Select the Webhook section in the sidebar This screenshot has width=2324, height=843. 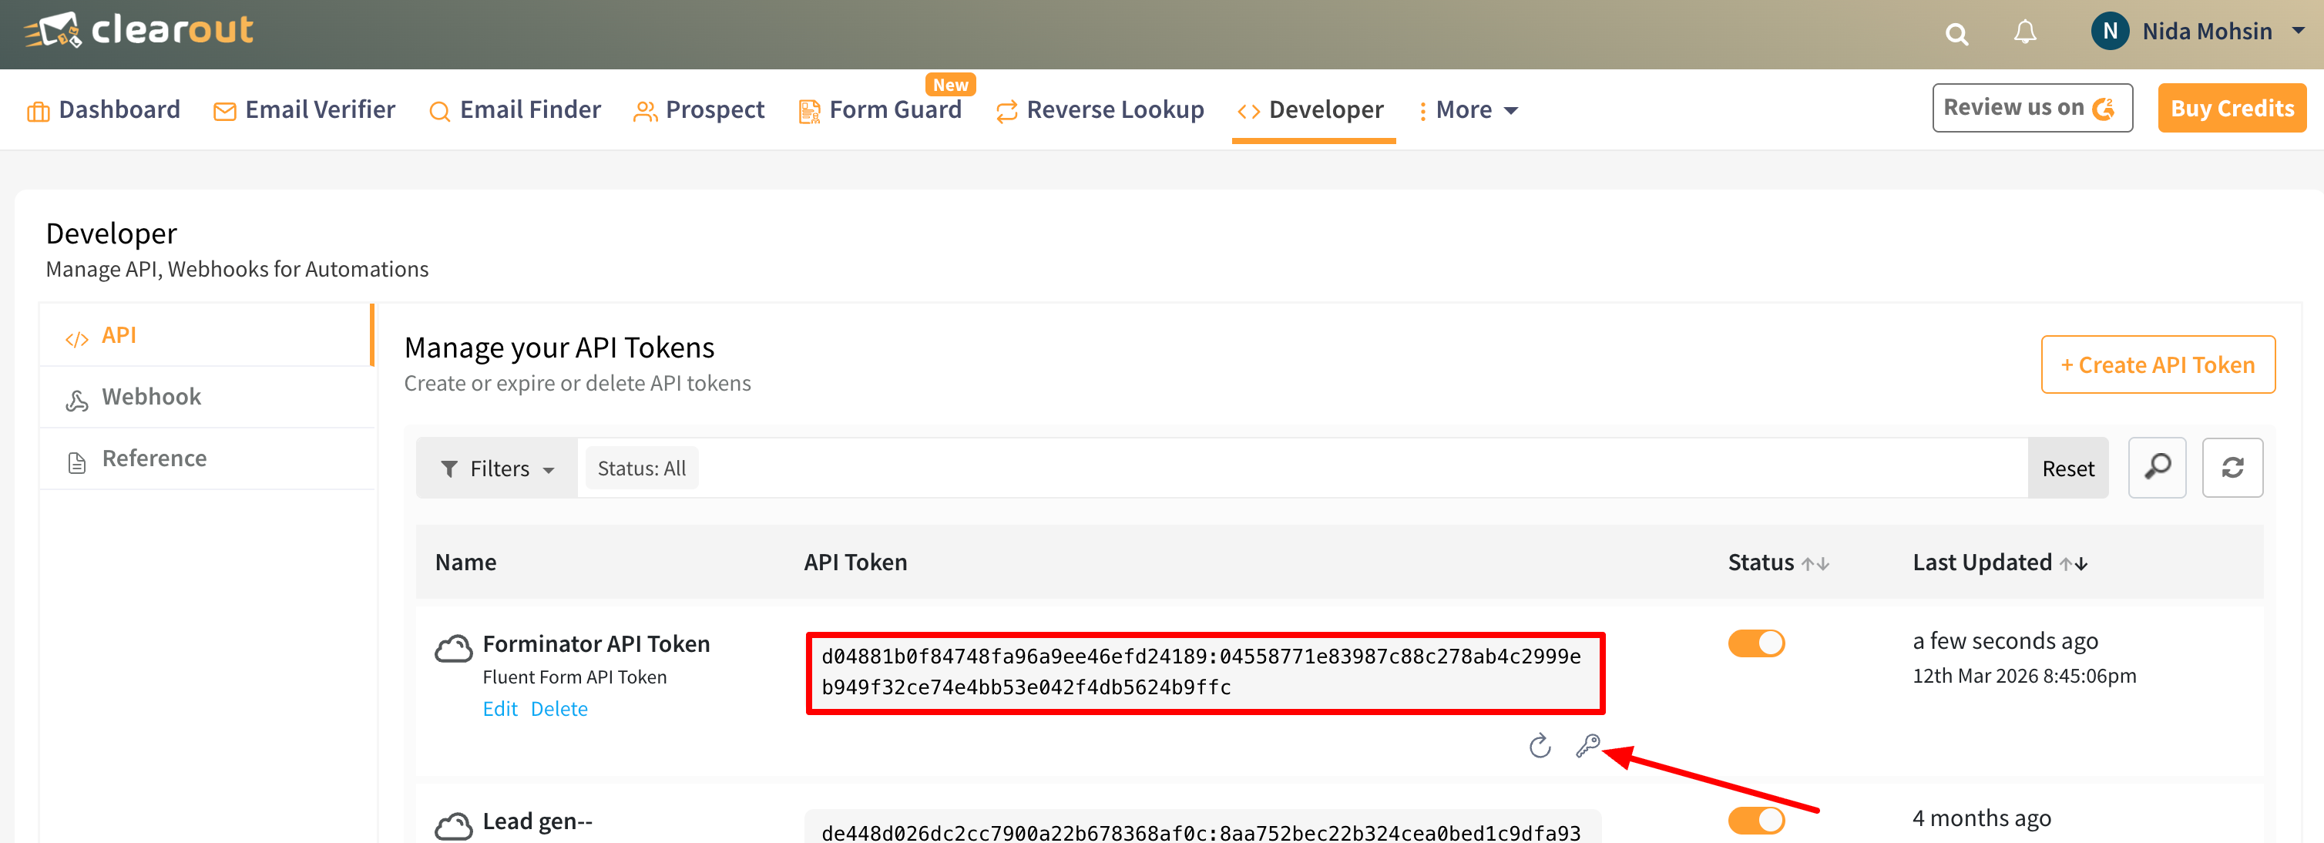(x=151, y=396)
